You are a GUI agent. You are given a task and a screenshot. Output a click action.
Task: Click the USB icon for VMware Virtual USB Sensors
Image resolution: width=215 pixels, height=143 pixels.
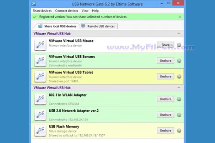coord(40,60)
